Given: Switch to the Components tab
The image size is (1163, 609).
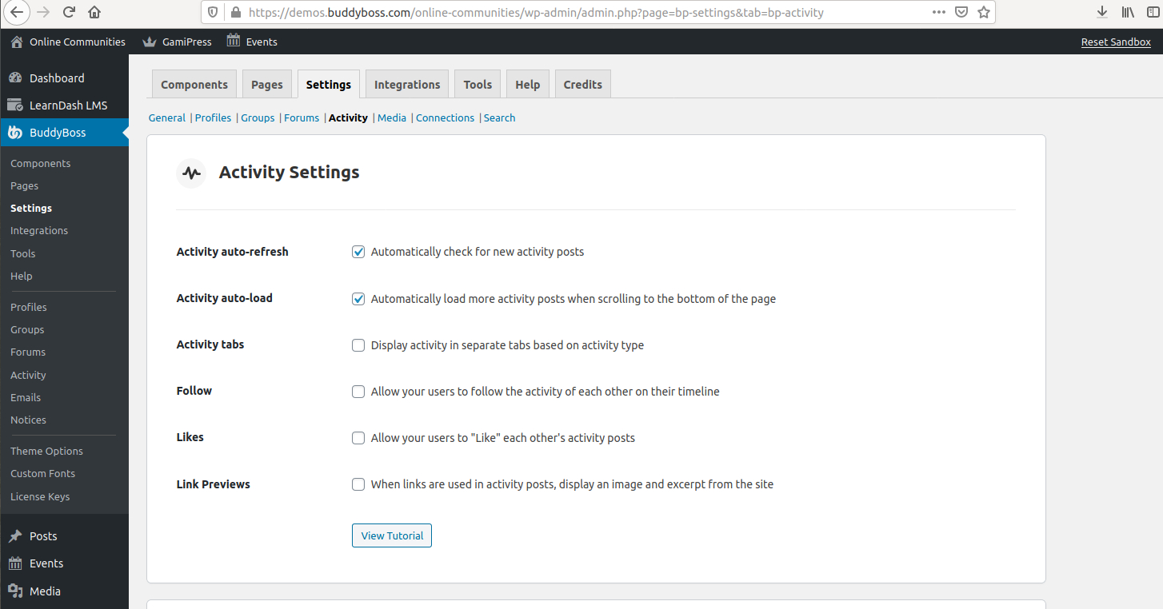Looking at the screenshot, I should (x=194, y=85).
